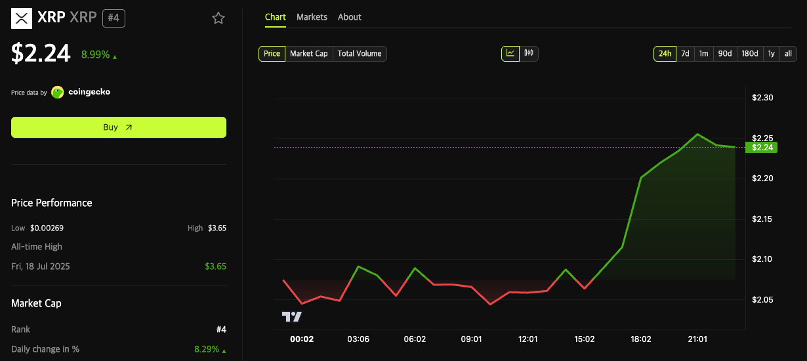Click the $2.24 current price marker
This screenshot has height=361, width=807.
click(x=764, y=148)
